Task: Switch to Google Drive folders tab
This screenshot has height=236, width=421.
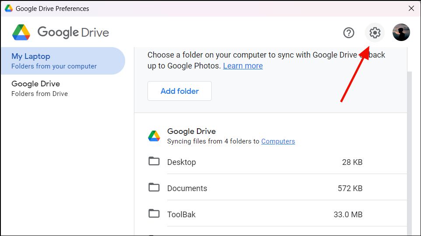Action: point(63,88)
